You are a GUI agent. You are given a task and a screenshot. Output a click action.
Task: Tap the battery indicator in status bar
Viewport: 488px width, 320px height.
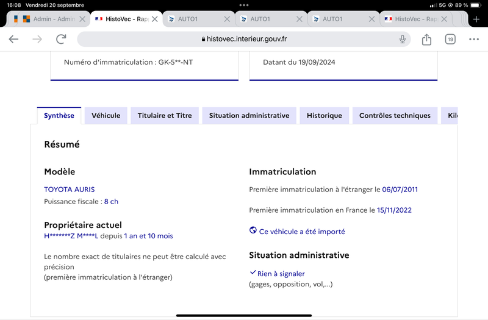476,5
